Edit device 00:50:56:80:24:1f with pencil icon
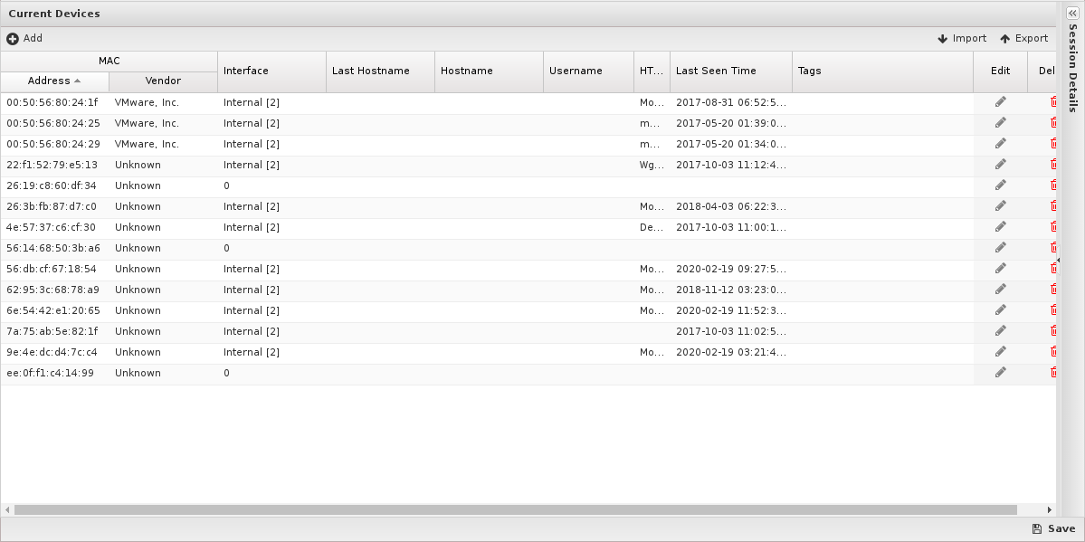The height and width of the screenshot is (542, 1085). coord(1000,102)
